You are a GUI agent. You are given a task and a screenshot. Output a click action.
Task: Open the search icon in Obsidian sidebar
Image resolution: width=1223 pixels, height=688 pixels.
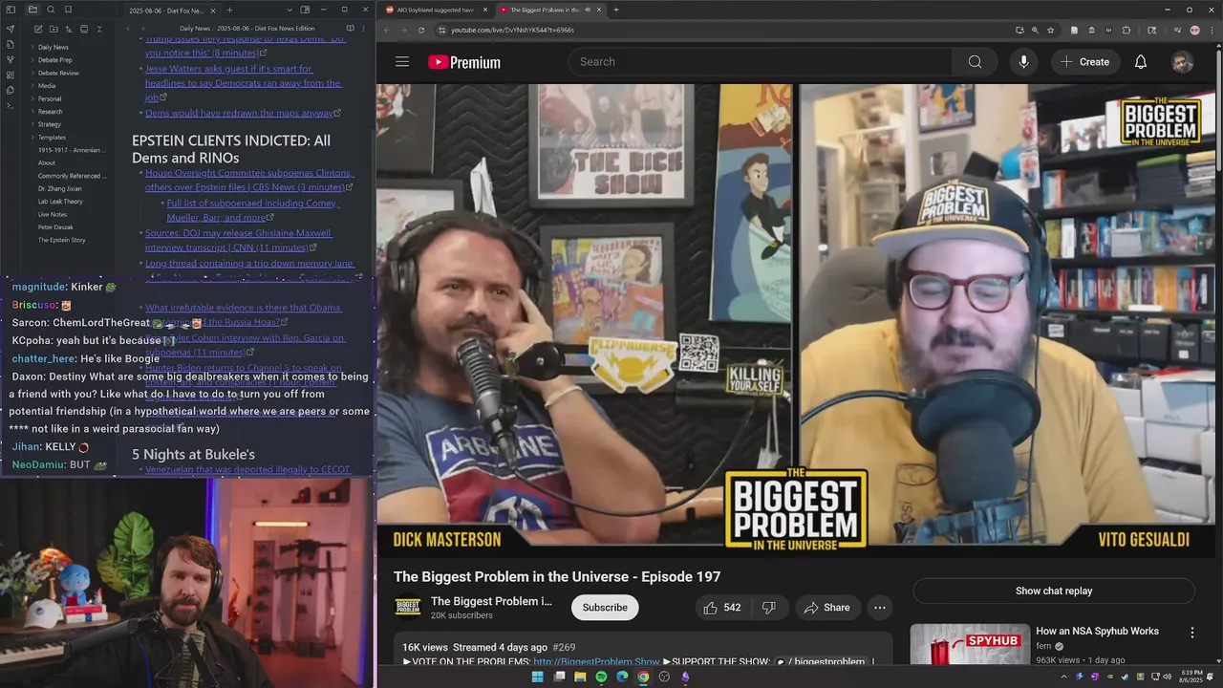click(51, 10)
